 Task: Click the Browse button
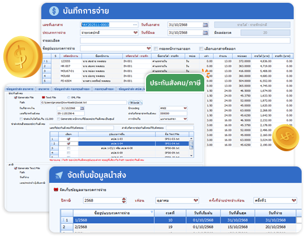pos(135,103)
